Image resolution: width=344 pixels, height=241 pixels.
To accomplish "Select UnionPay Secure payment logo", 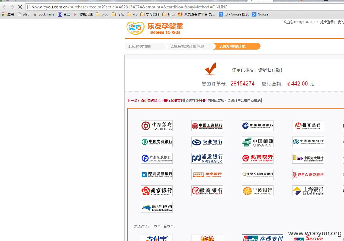I will (x=308, y=238).
